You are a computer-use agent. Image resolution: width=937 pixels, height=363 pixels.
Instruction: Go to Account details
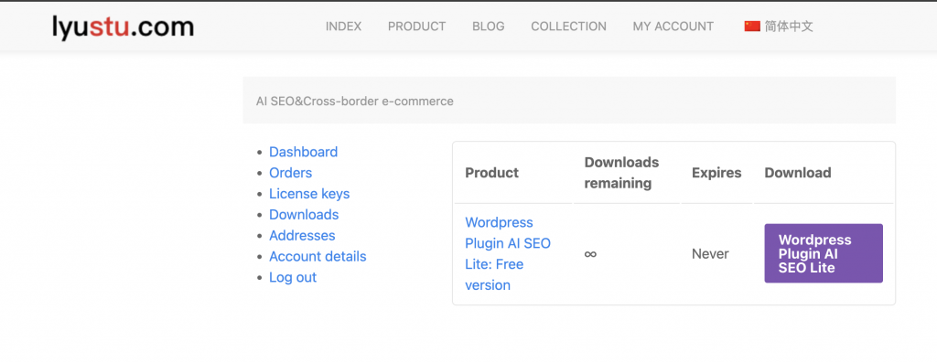click(318, 256)
